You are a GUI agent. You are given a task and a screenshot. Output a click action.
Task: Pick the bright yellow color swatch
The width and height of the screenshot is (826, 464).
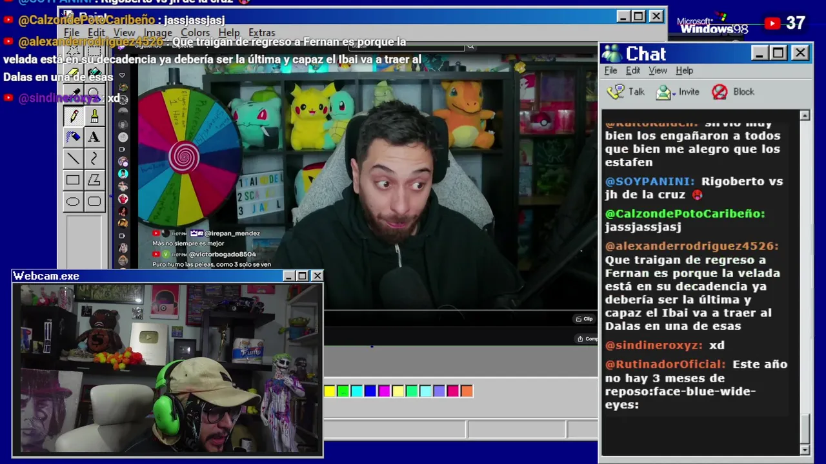[330, 391]
